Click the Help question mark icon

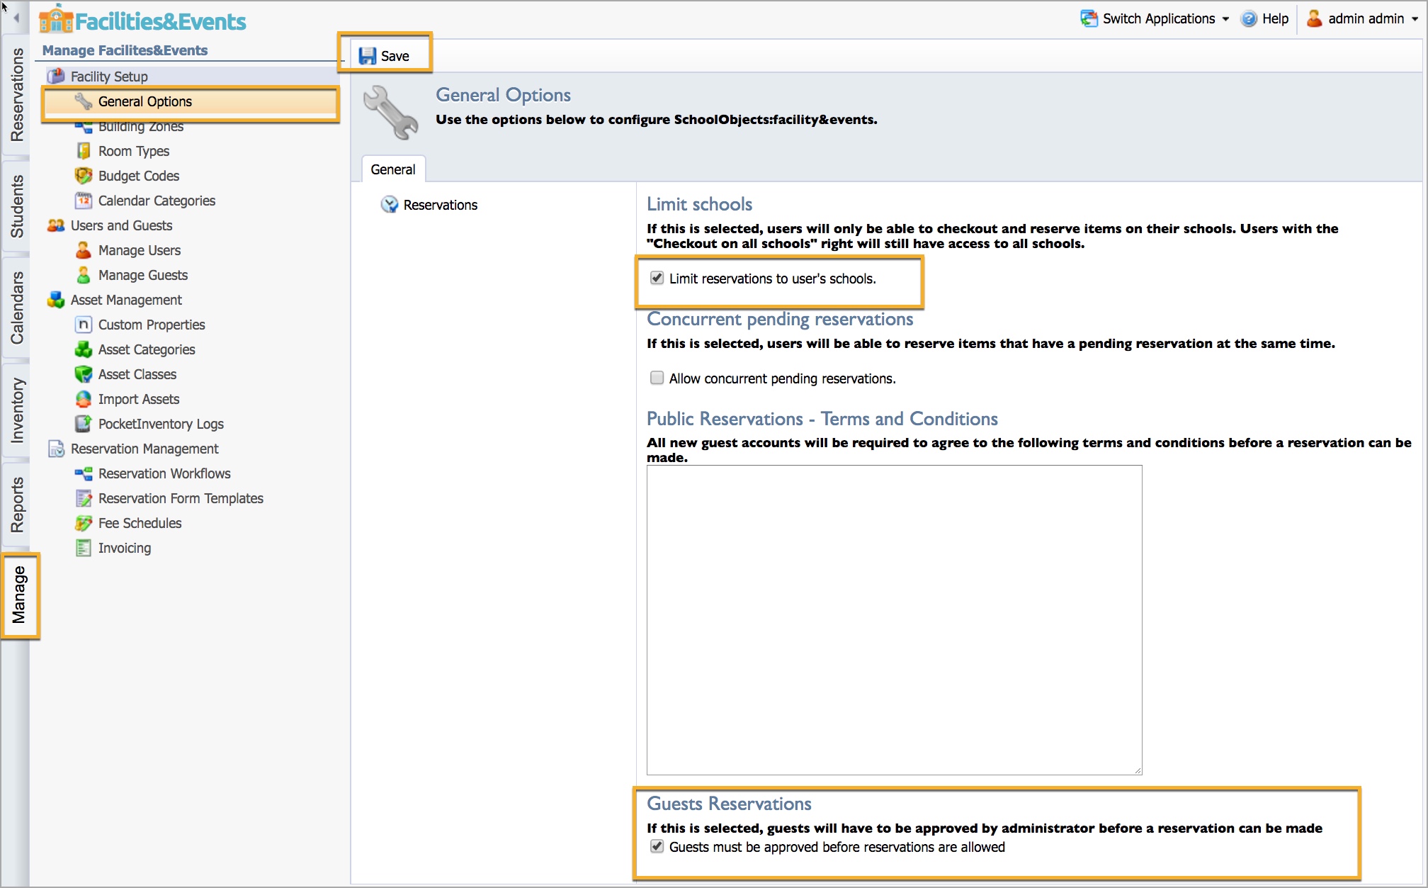click(1249, 19)
